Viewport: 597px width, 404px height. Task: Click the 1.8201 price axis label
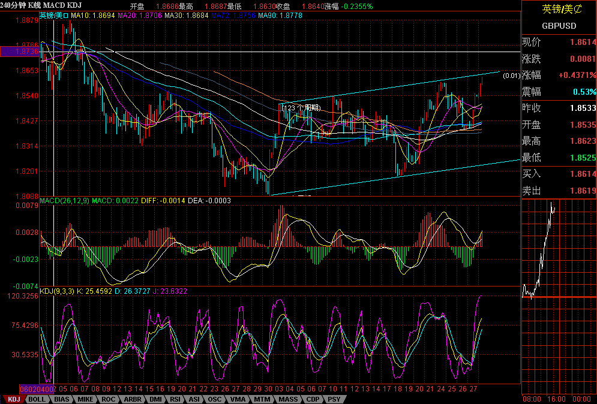[26, 171]
